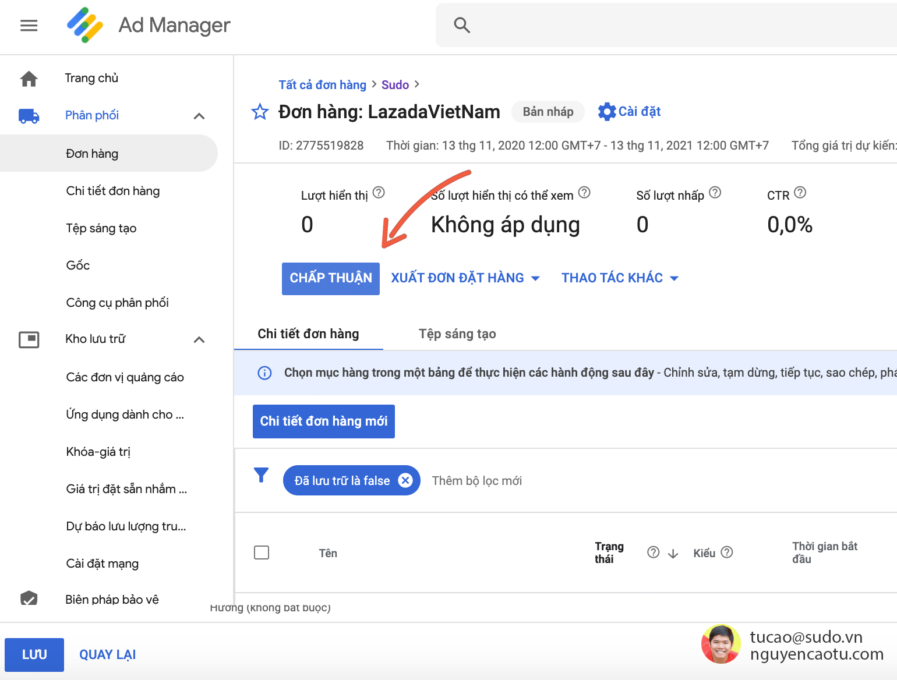Screen dimensions: 897x680
Task: Click the filter funnel icon above the table
Action: pos(262,475)
